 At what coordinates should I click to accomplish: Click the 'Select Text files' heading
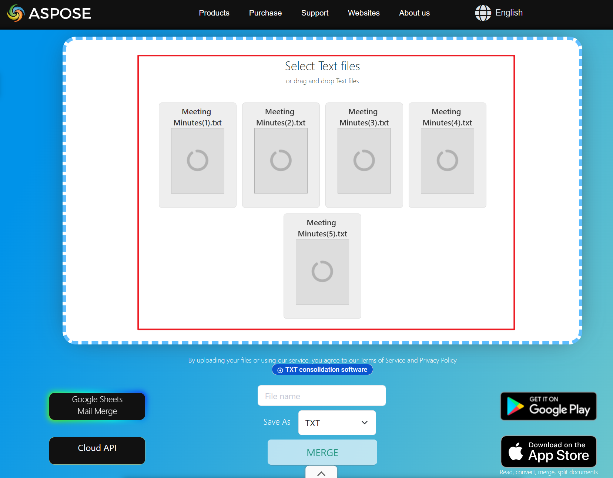322,66
